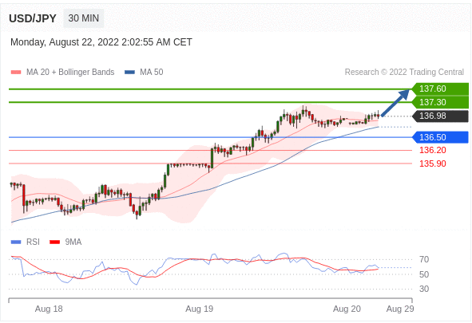
Task: Click the blue MA 50 legend swatch
Action: pos(129,72)
